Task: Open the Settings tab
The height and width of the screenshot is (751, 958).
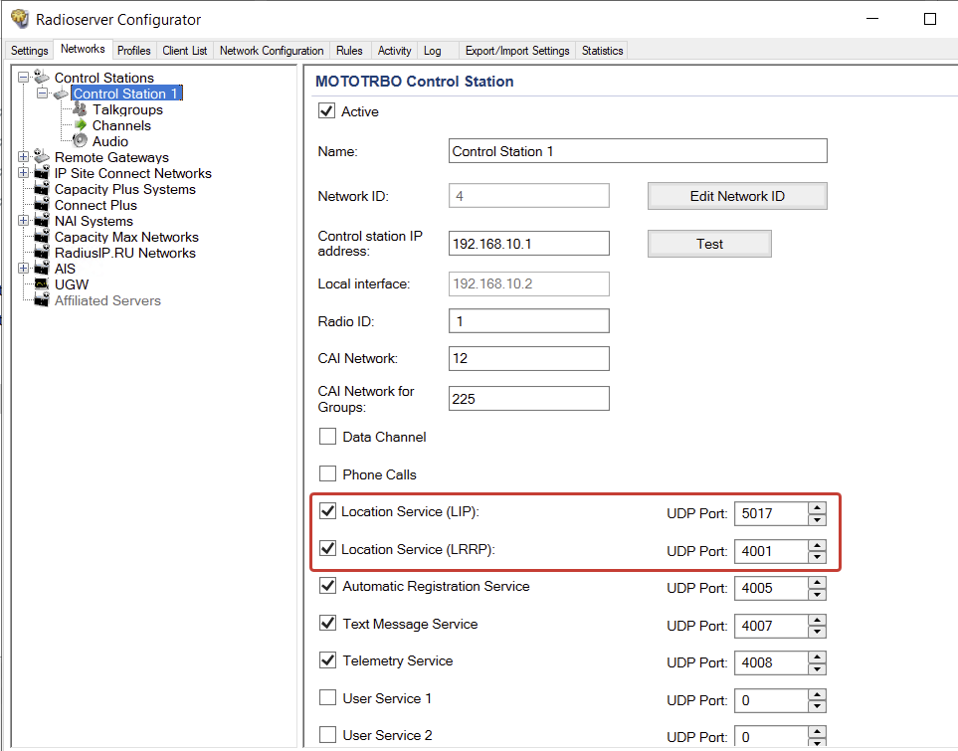Action: pos(29,51)
